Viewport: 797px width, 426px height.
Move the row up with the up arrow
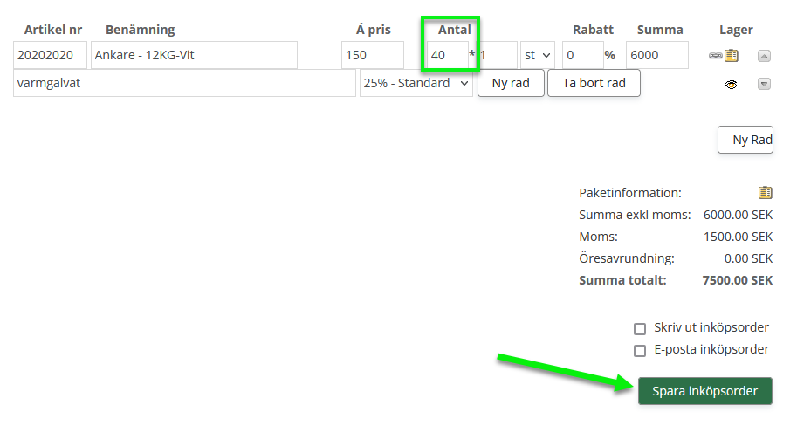(x=764, y=55)
